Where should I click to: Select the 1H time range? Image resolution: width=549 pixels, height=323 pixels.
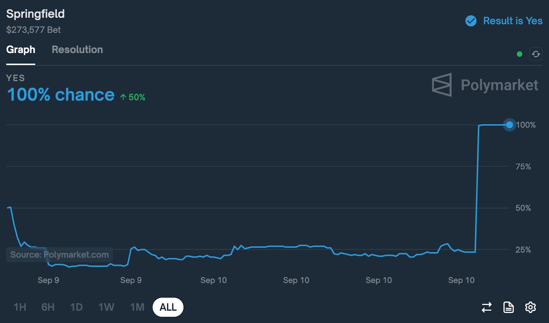click(x=20, y=307)
